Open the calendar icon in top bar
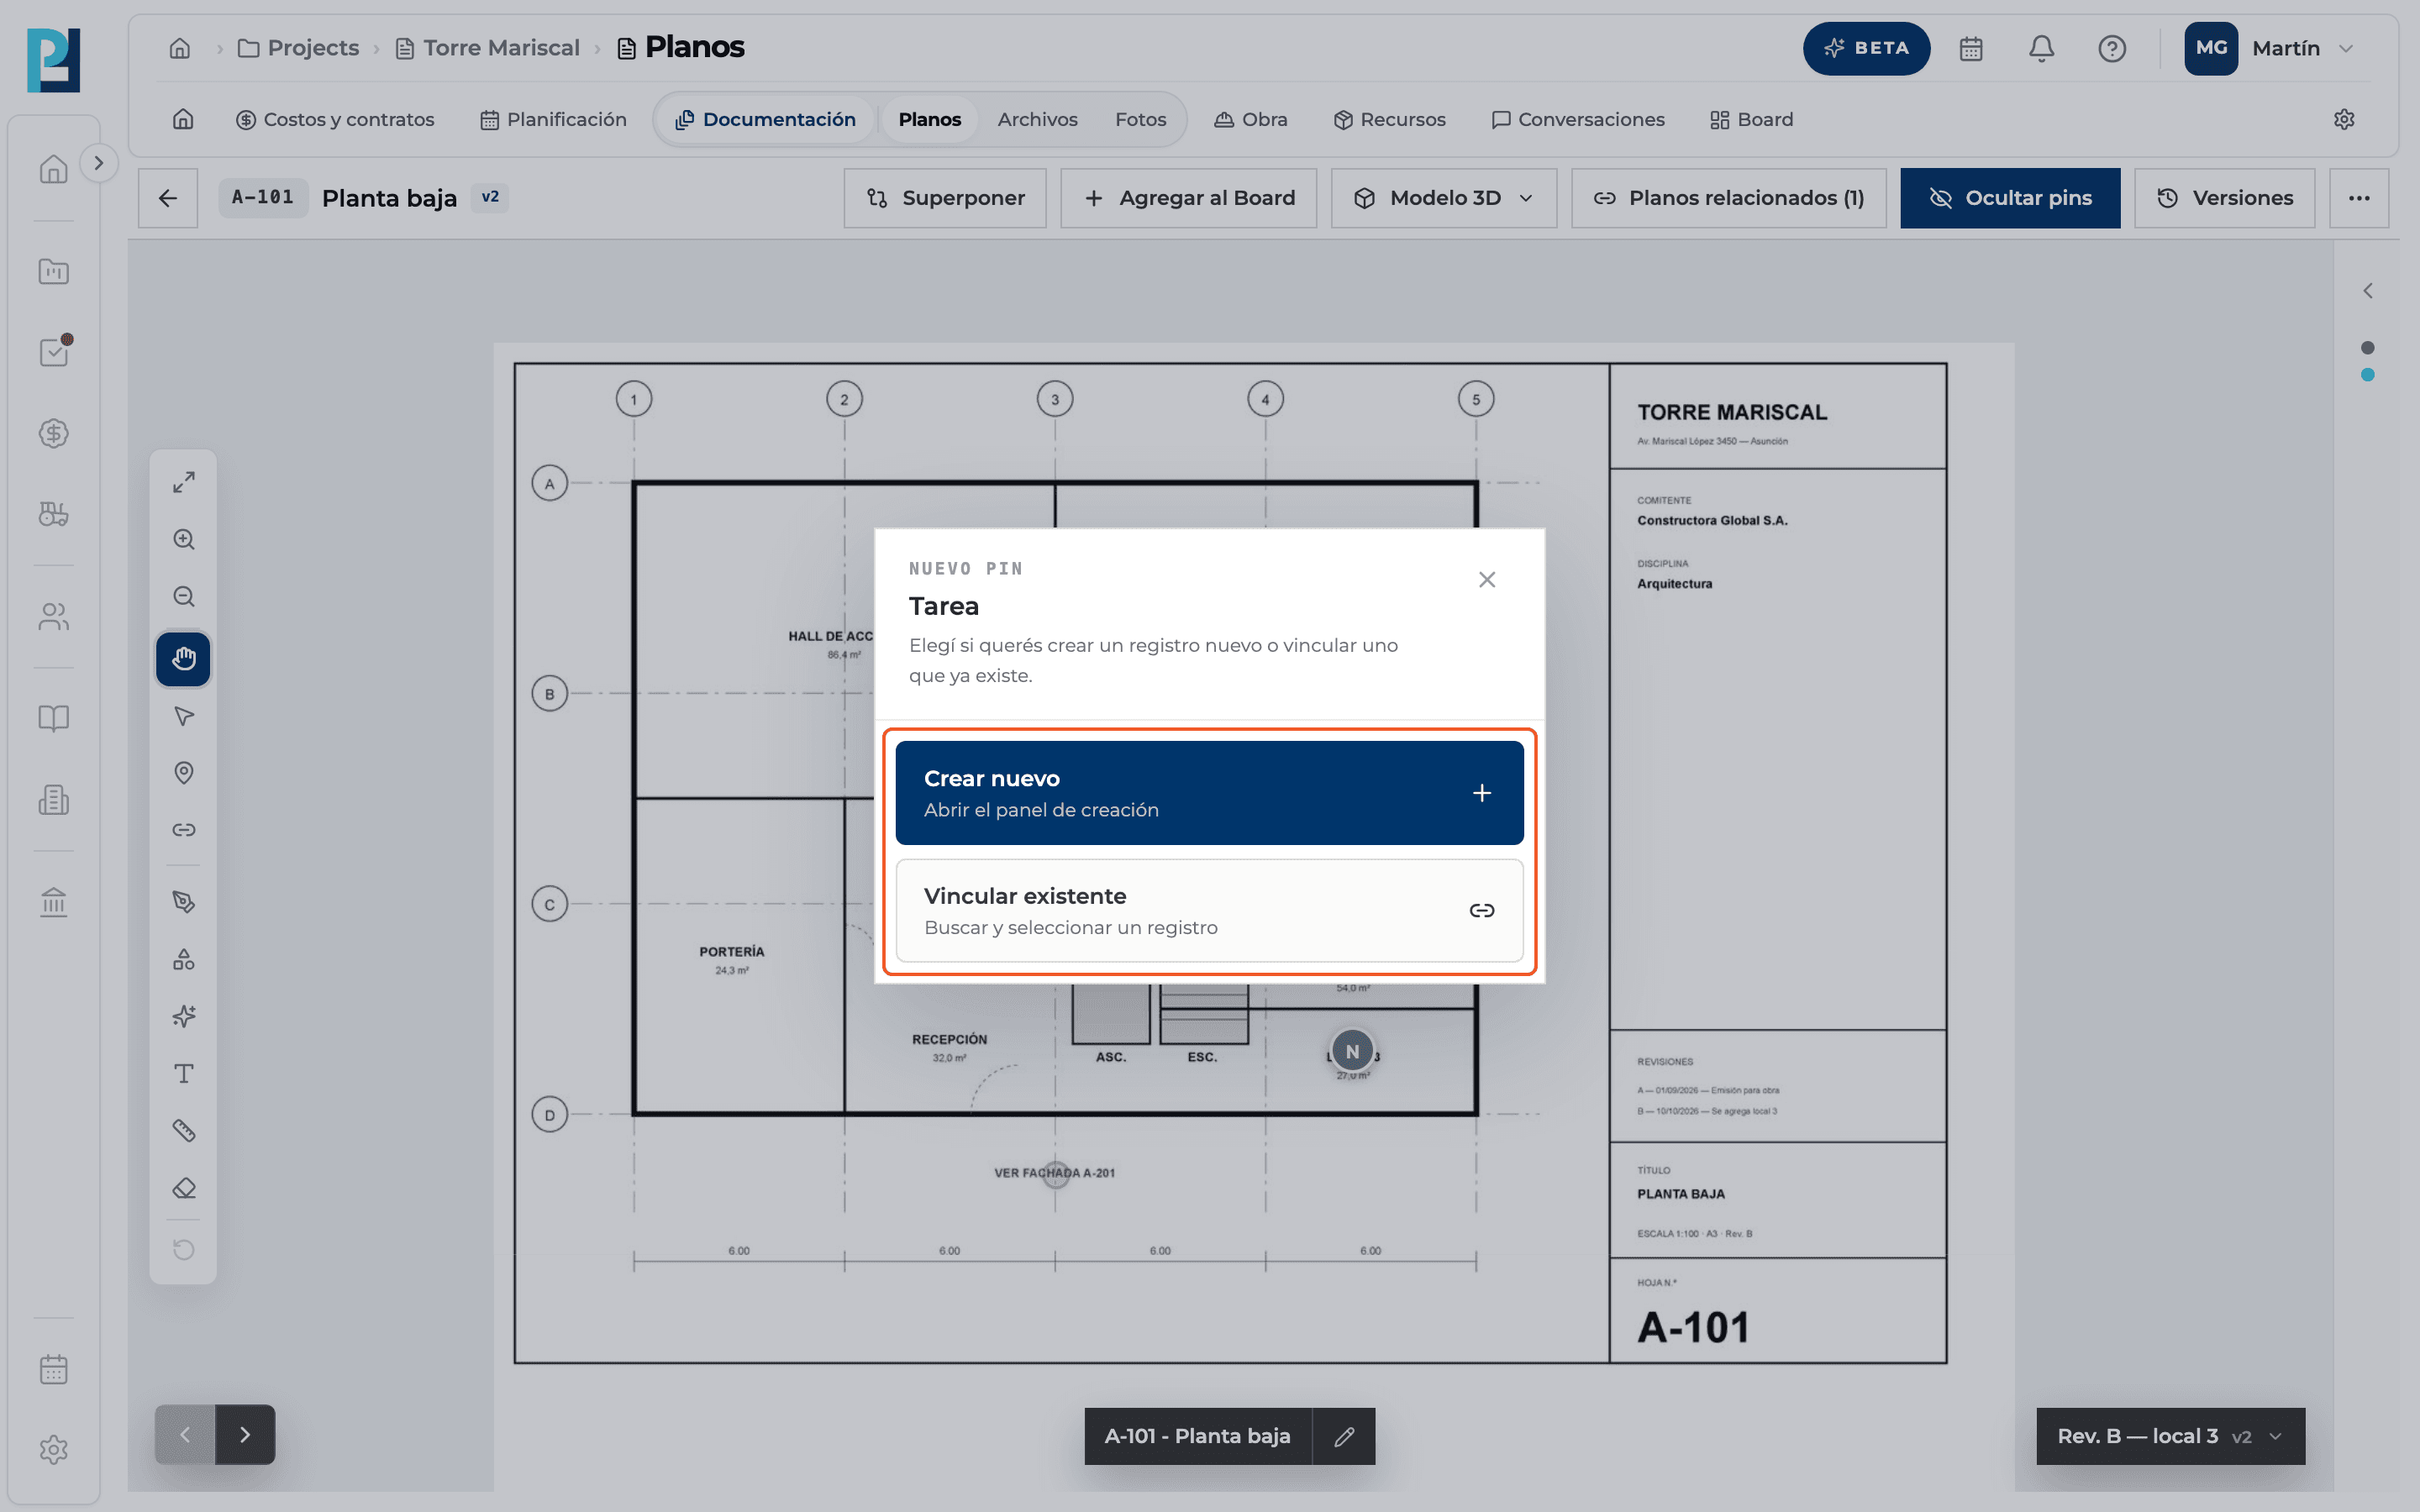The width and height of the screenshot is (2420, 1512). coord(1970,48)
